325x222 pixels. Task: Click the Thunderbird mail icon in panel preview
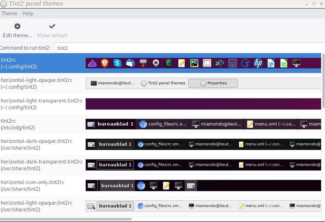click(130, 63)
